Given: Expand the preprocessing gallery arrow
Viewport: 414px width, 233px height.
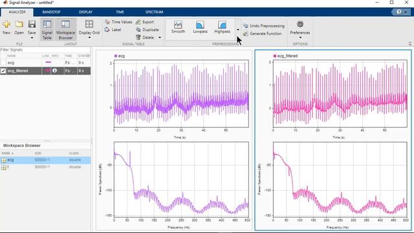Looking at the screenshot, I should 238,30.
